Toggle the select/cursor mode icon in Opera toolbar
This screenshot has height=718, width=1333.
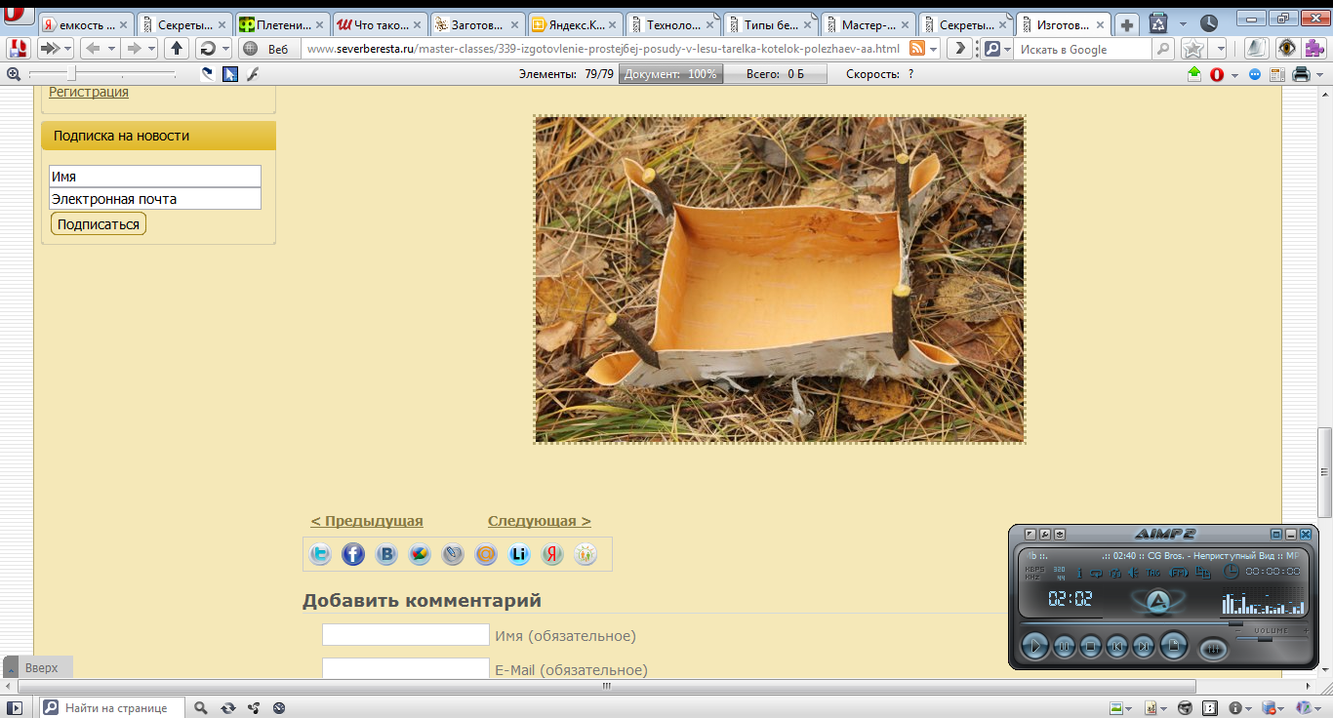point(230,74)
